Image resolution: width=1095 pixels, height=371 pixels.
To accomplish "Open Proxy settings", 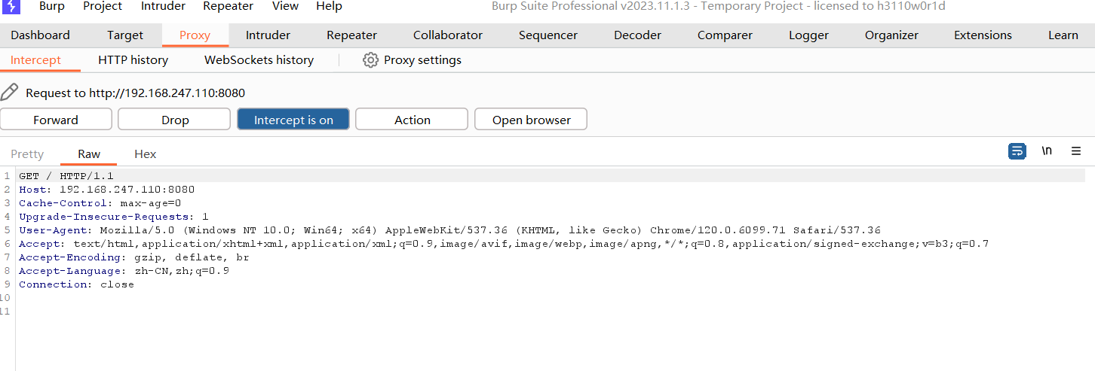I will click(x=412, y=60).
